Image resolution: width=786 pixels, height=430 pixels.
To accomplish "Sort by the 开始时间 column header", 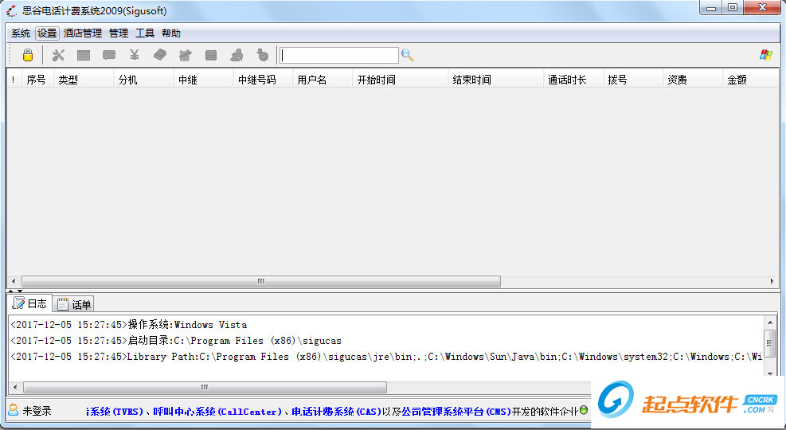I will pos(401,80).
